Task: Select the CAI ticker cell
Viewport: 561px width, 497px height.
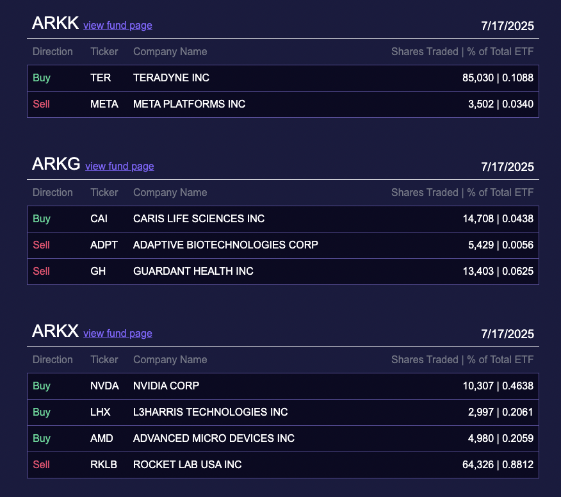Action: click(99, 218)
